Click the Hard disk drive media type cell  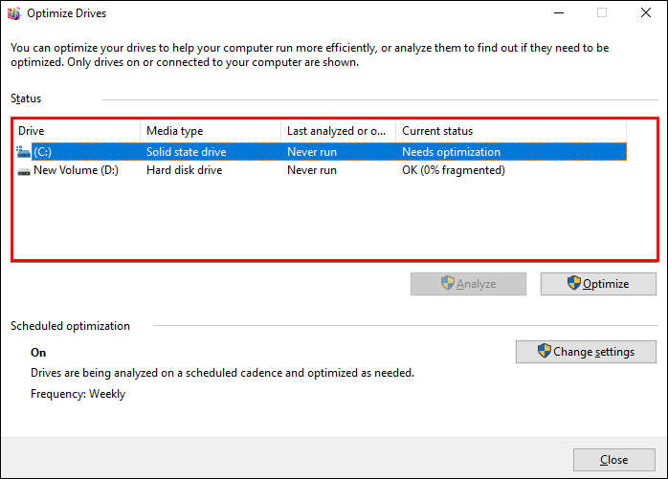(184, 170)
